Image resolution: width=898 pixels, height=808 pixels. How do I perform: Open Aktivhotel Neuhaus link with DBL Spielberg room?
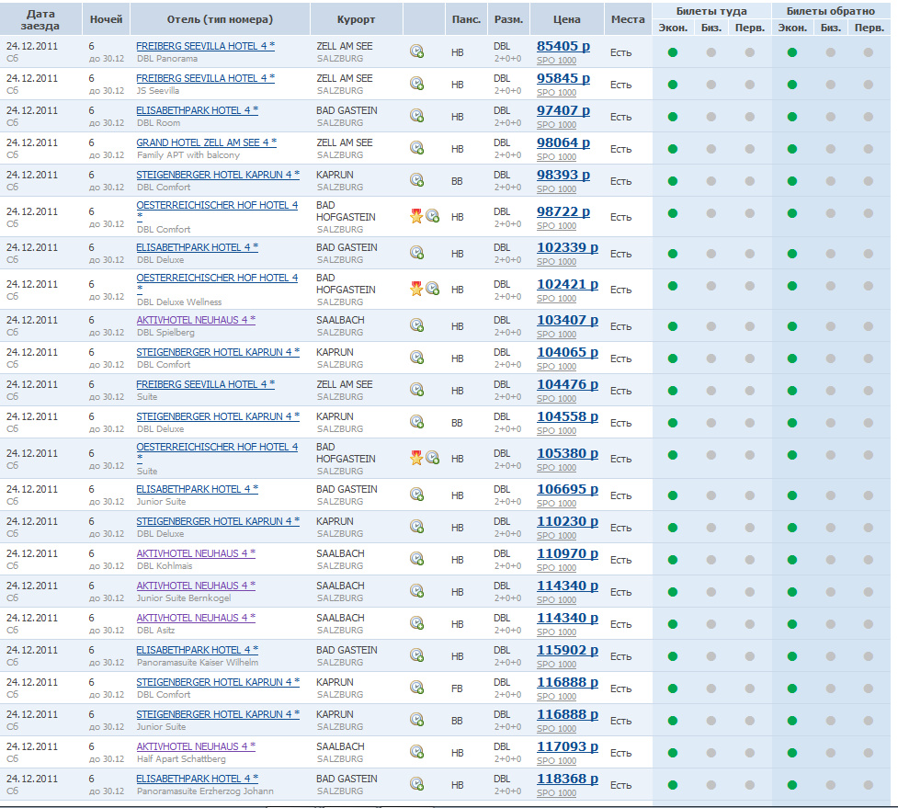[196, 320]
